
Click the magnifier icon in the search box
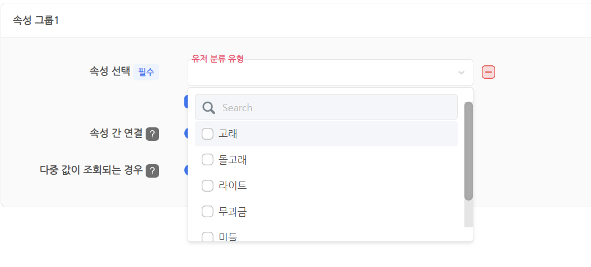[209, 108]
